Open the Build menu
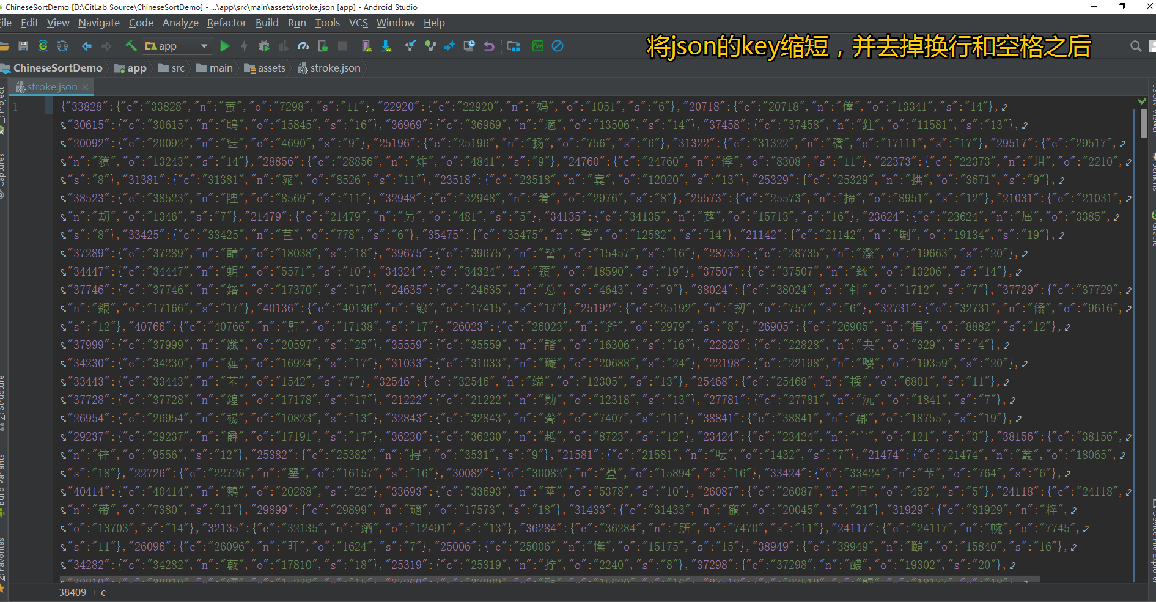The width and height of the screenshot is (1156, 602). click(x=267, y=23)
